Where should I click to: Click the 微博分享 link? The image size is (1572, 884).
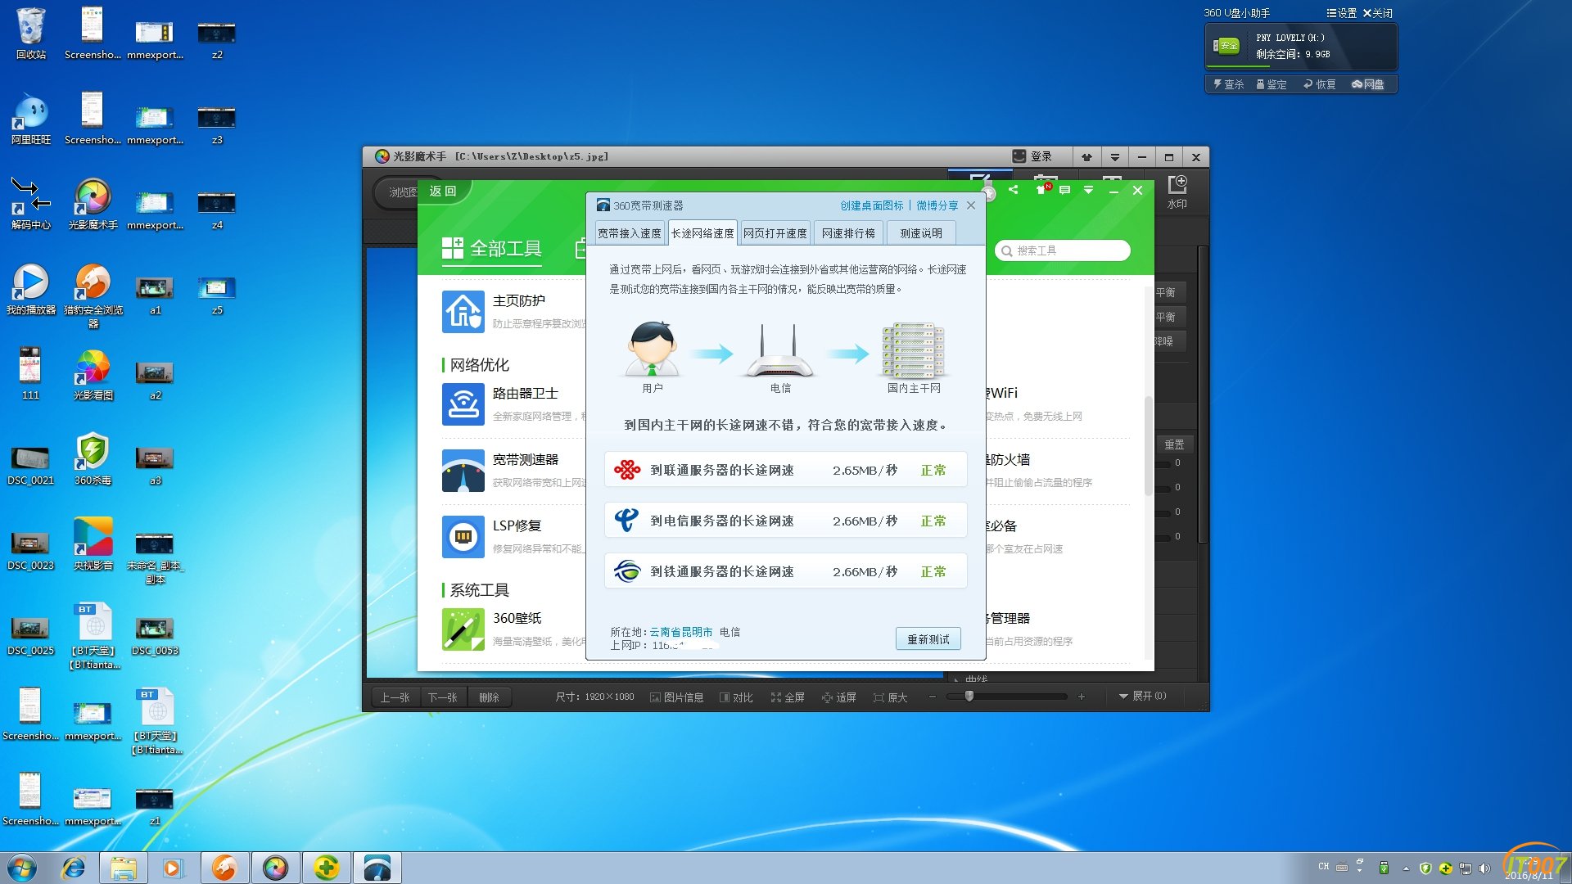pyautogui.click(x=937, y=205)
